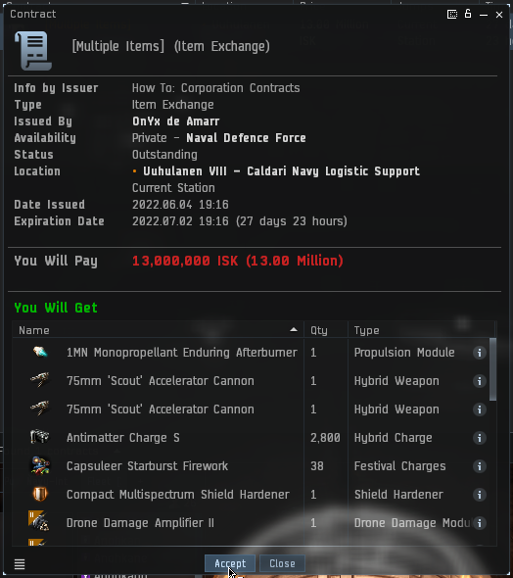Screen dimensions: 513x578
Task: Accept the item exchange contract
Action: tap(230, 563)
